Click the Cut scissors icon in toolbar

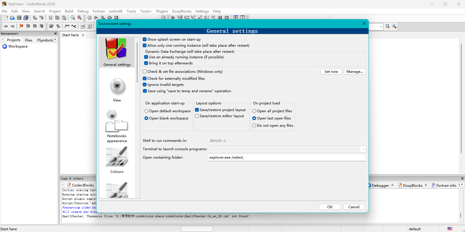pos(51,18)
